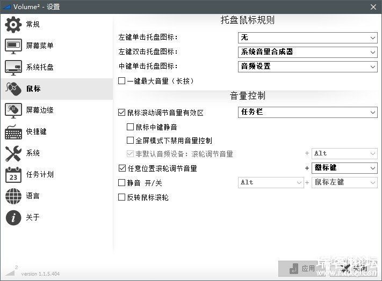This screenshot has height=281, width=382.
Task: Open the 徽标键 modifier dropdown
Action: pos(345,168)
